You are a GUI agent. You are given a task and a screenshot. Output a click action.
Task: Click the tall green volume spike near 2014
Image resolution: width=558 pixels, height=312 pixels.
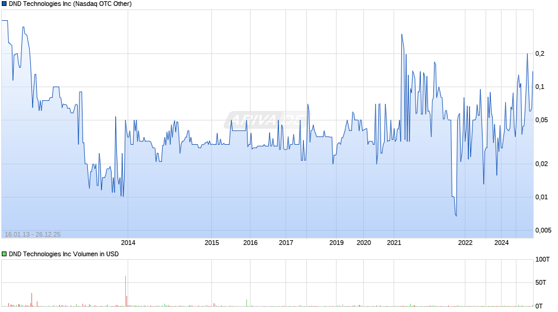coord(126,291)
